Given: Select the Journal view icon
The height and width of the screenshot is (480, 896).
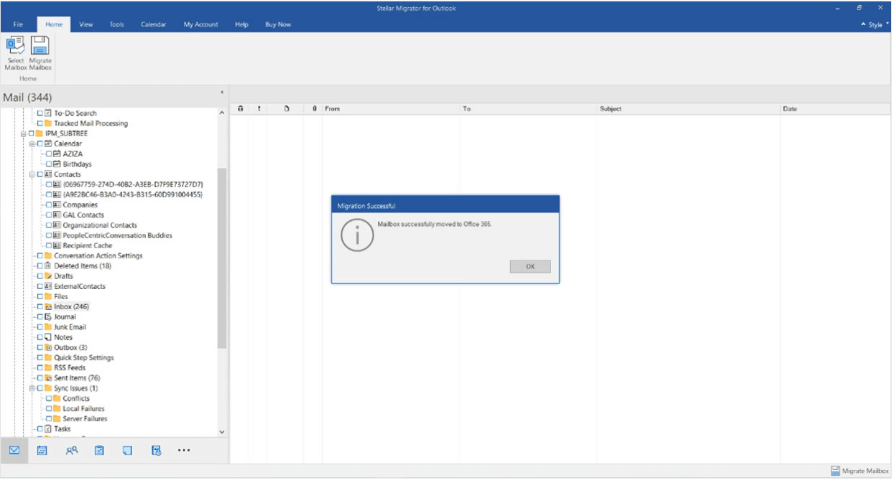Looking at the screenshot, I should point(156,450).
